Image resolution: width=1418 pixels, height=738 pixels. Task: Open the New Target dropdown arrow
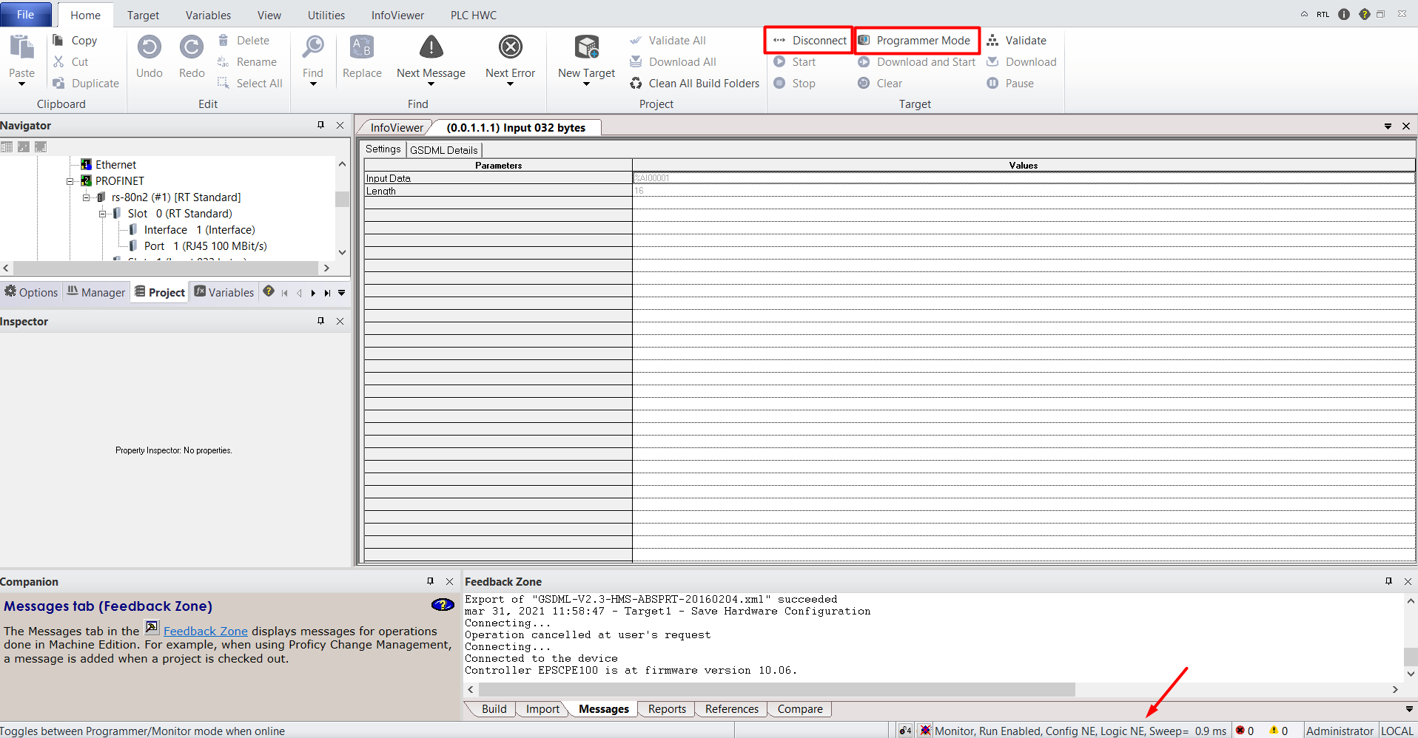click(x=586, y=84)
